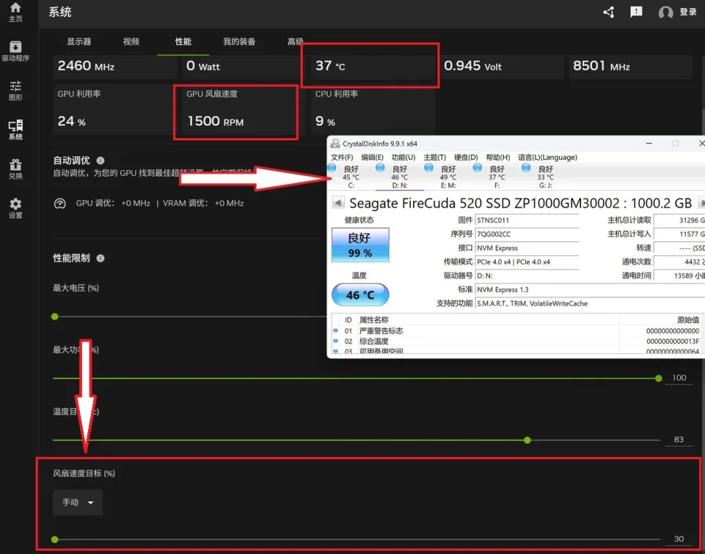
Task: Switch to the 我的装备 tab
Action: pos(239,42)
